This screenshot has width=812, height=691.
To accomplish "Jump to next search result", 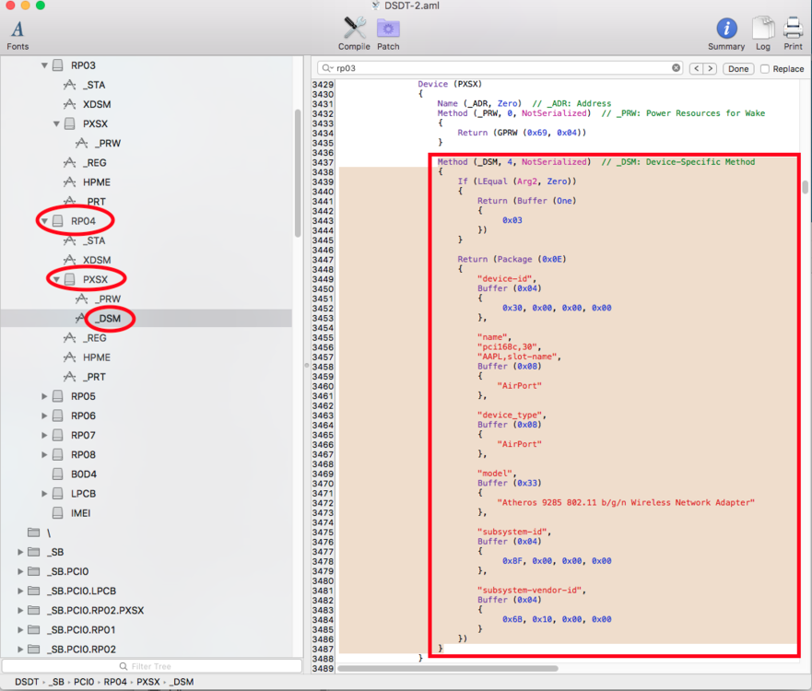I will [710, 69].
